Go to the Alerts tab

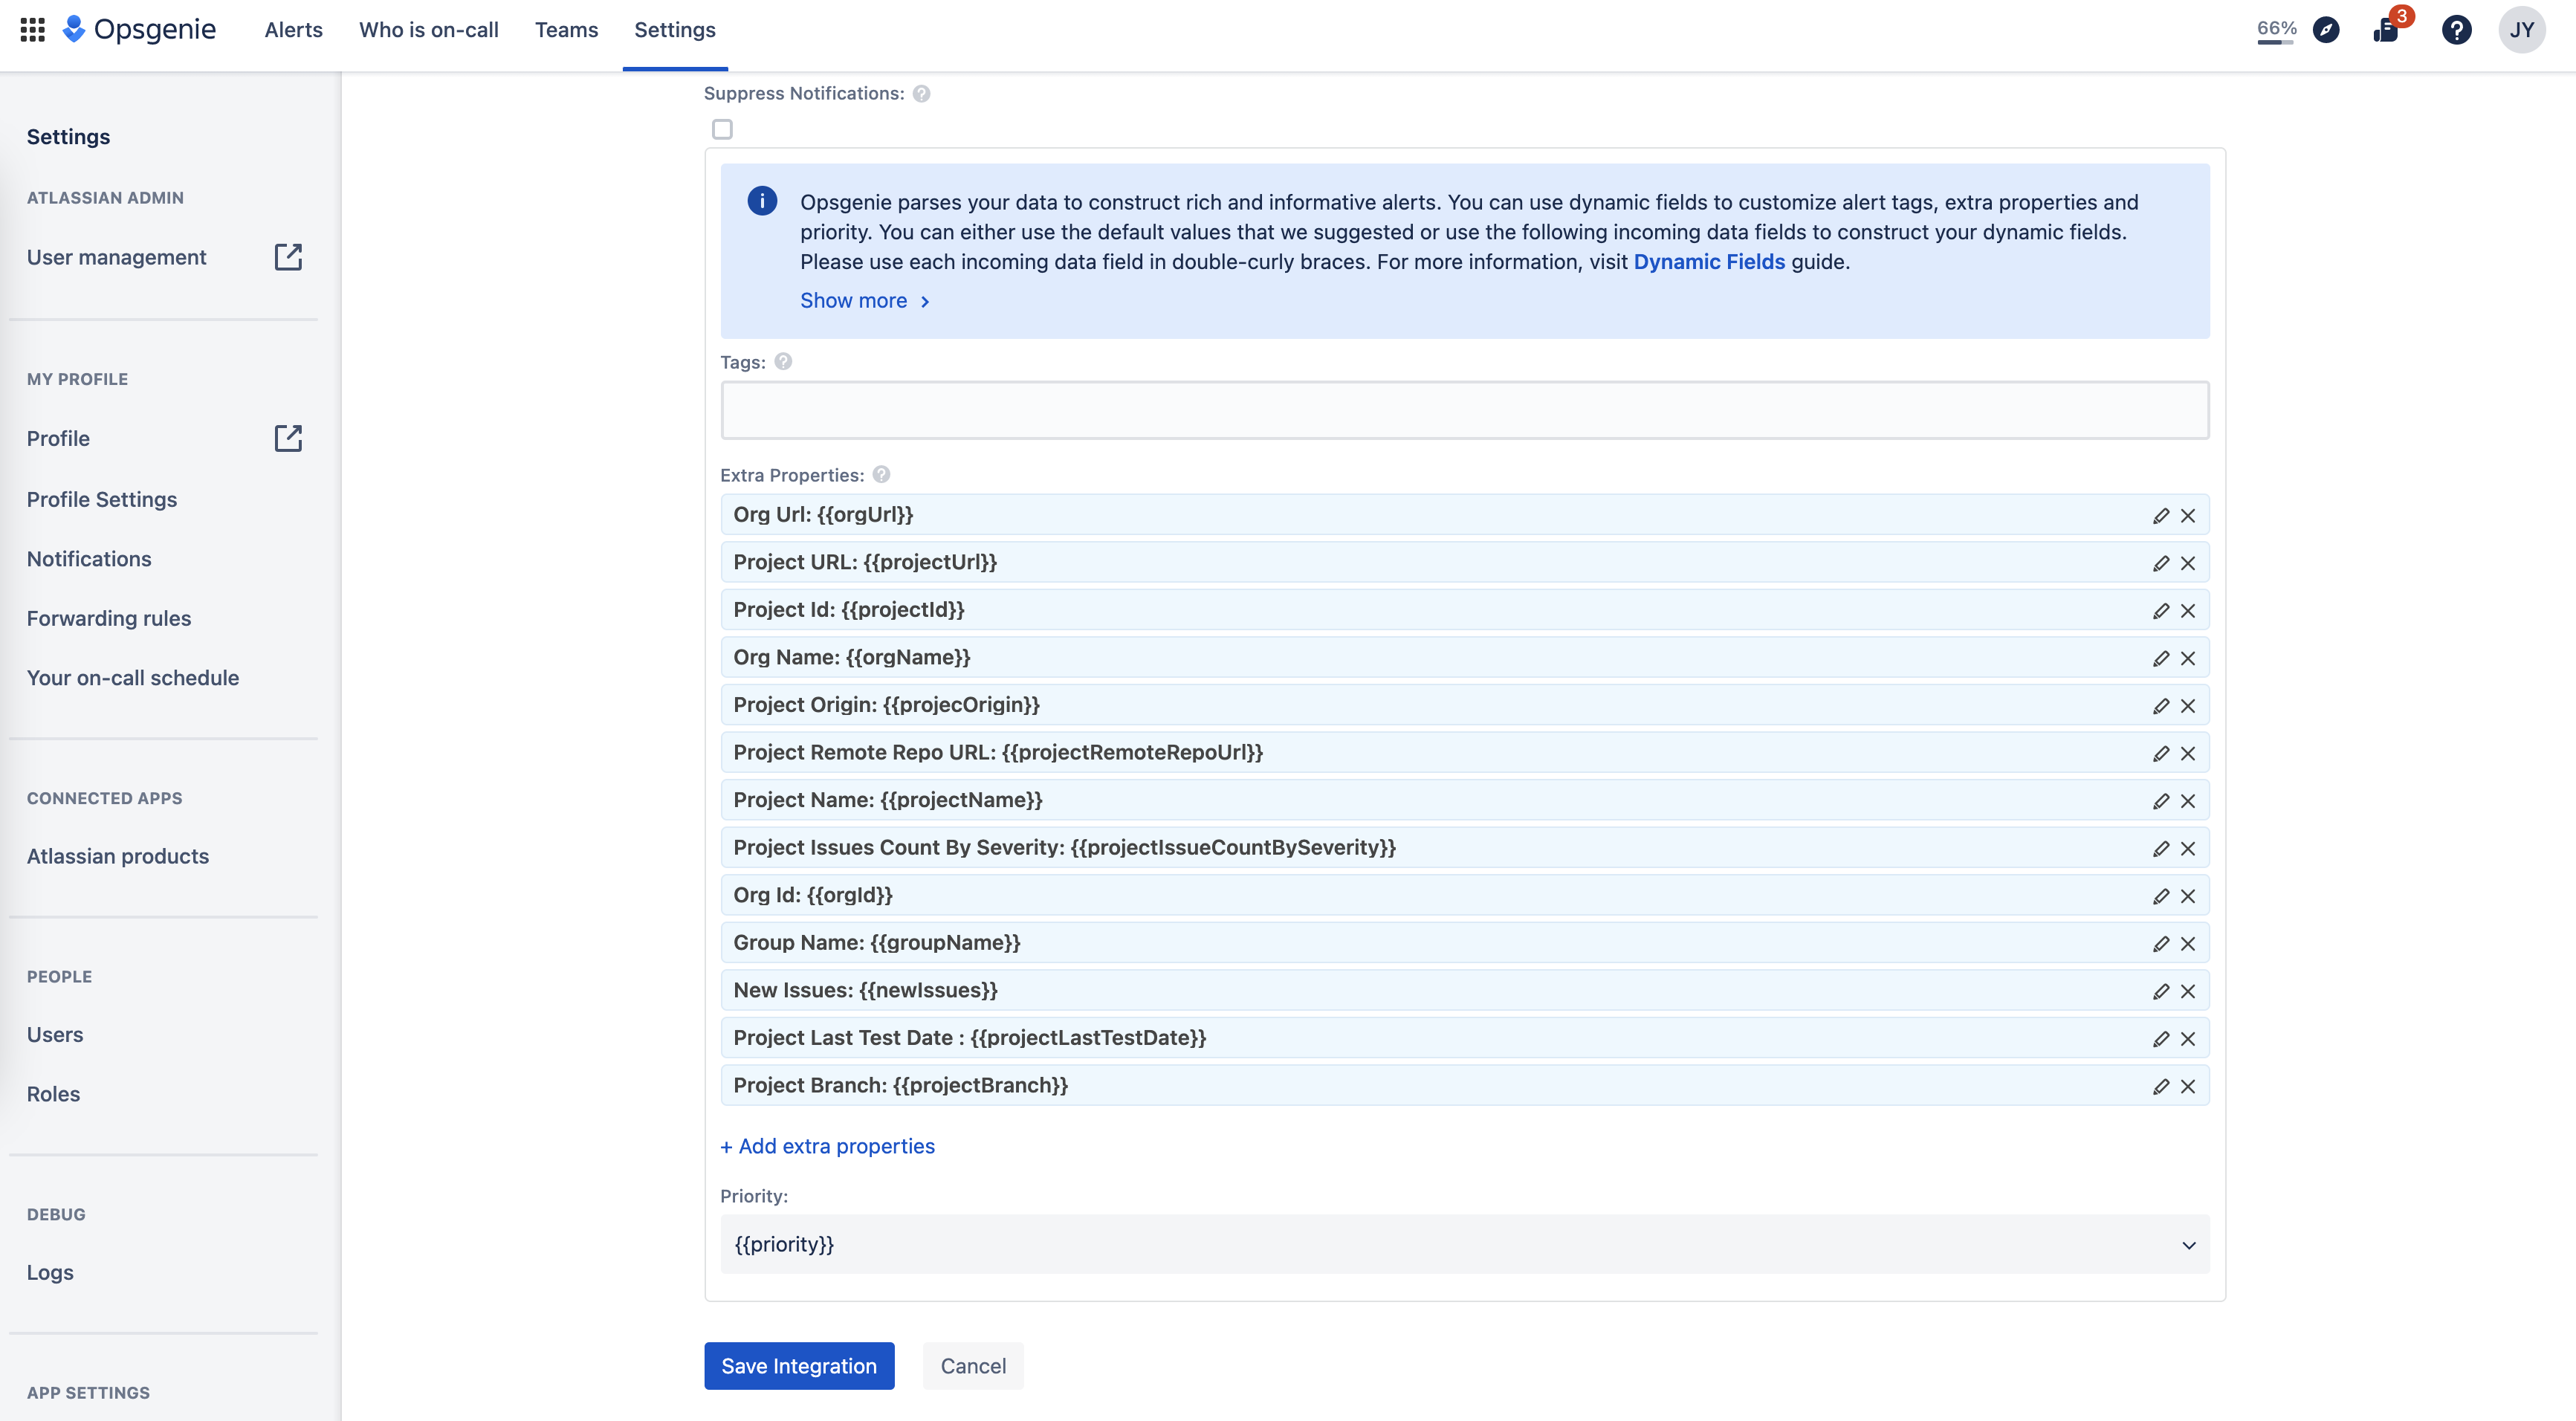point(293,30)
